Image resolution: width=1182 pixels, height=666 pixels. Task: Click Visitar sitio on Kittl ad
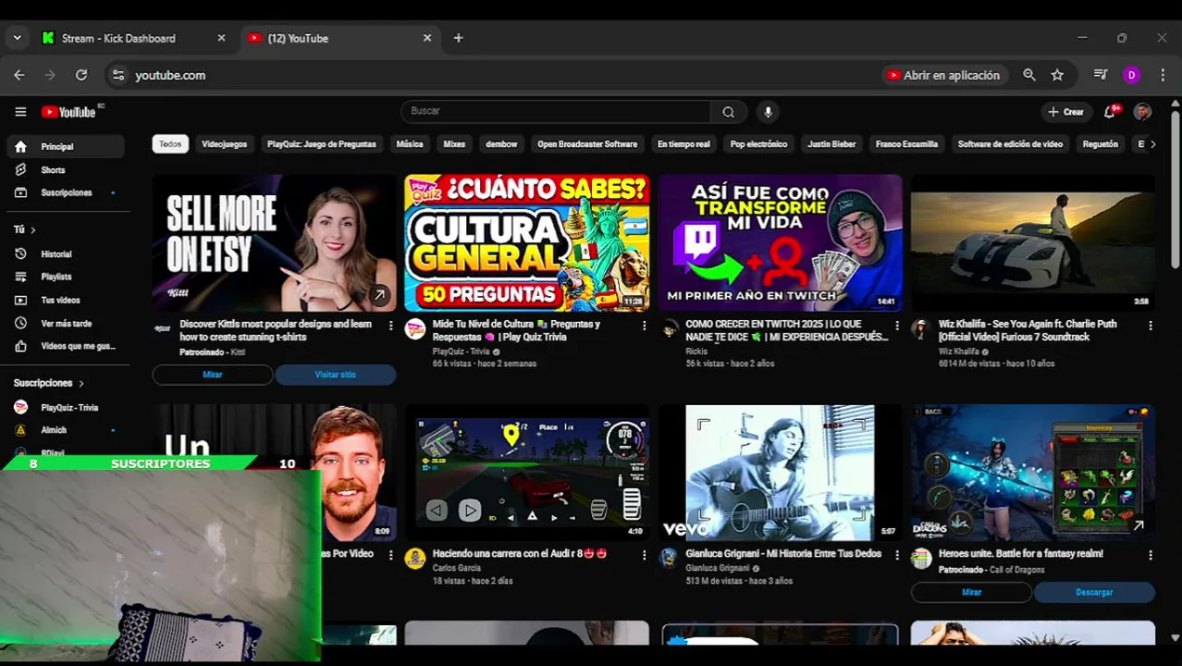[x=336, y=375]
